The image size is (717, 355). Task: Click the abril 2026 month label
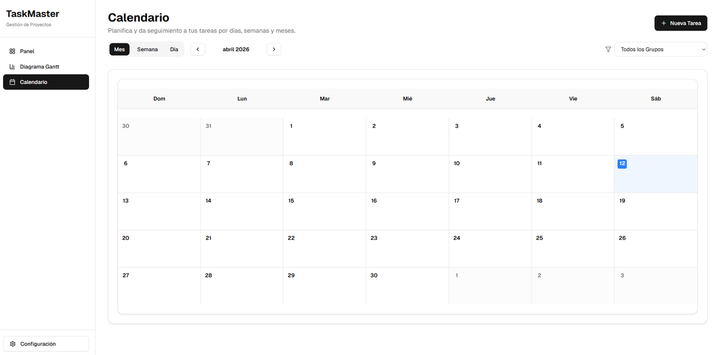pyautogui.click(x=236, y=50)
